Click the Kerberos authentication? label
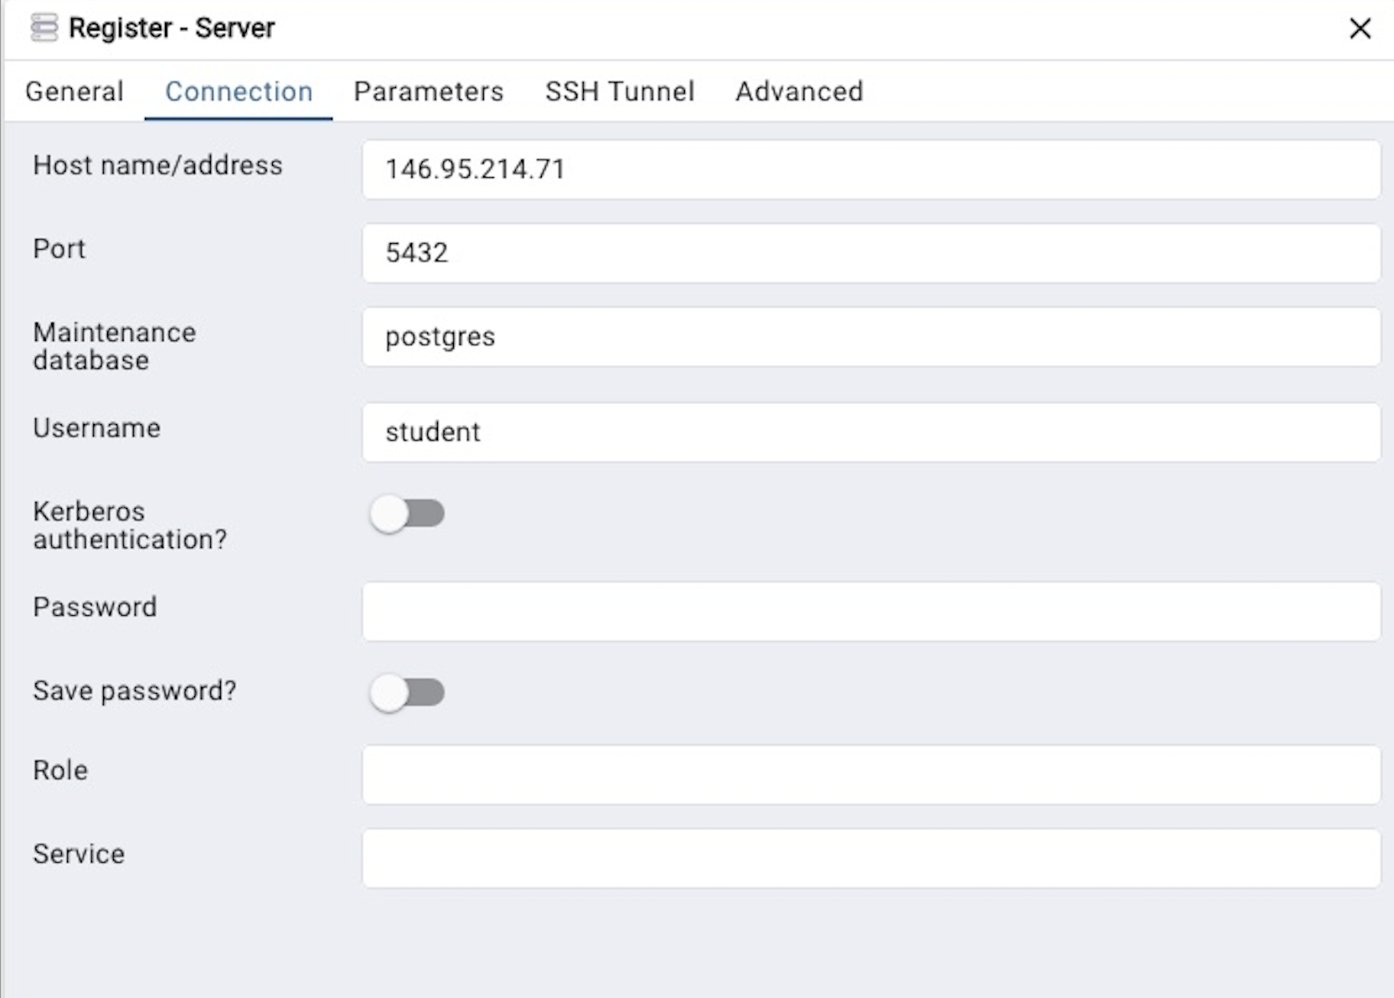Screen dimensions: 1394x998 (x=130, y=525)
